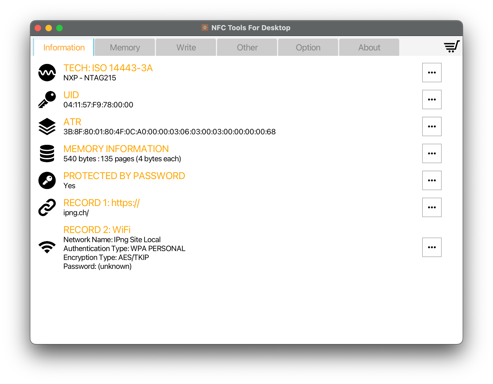Screen dimensions: 493x384
Task: Open more options for Memory Information
Action: (x=432, y=153)
